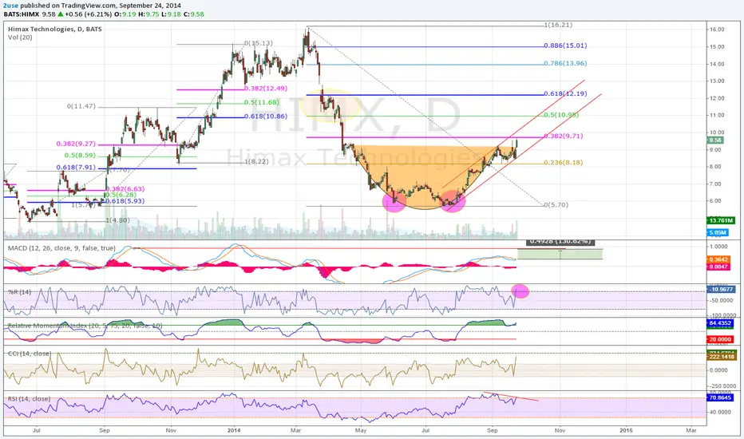The height and width of the screenshot is (439, 744).
Task: Click the 0.5(8.59) retracement label
Action: click(x=80, y=156)
